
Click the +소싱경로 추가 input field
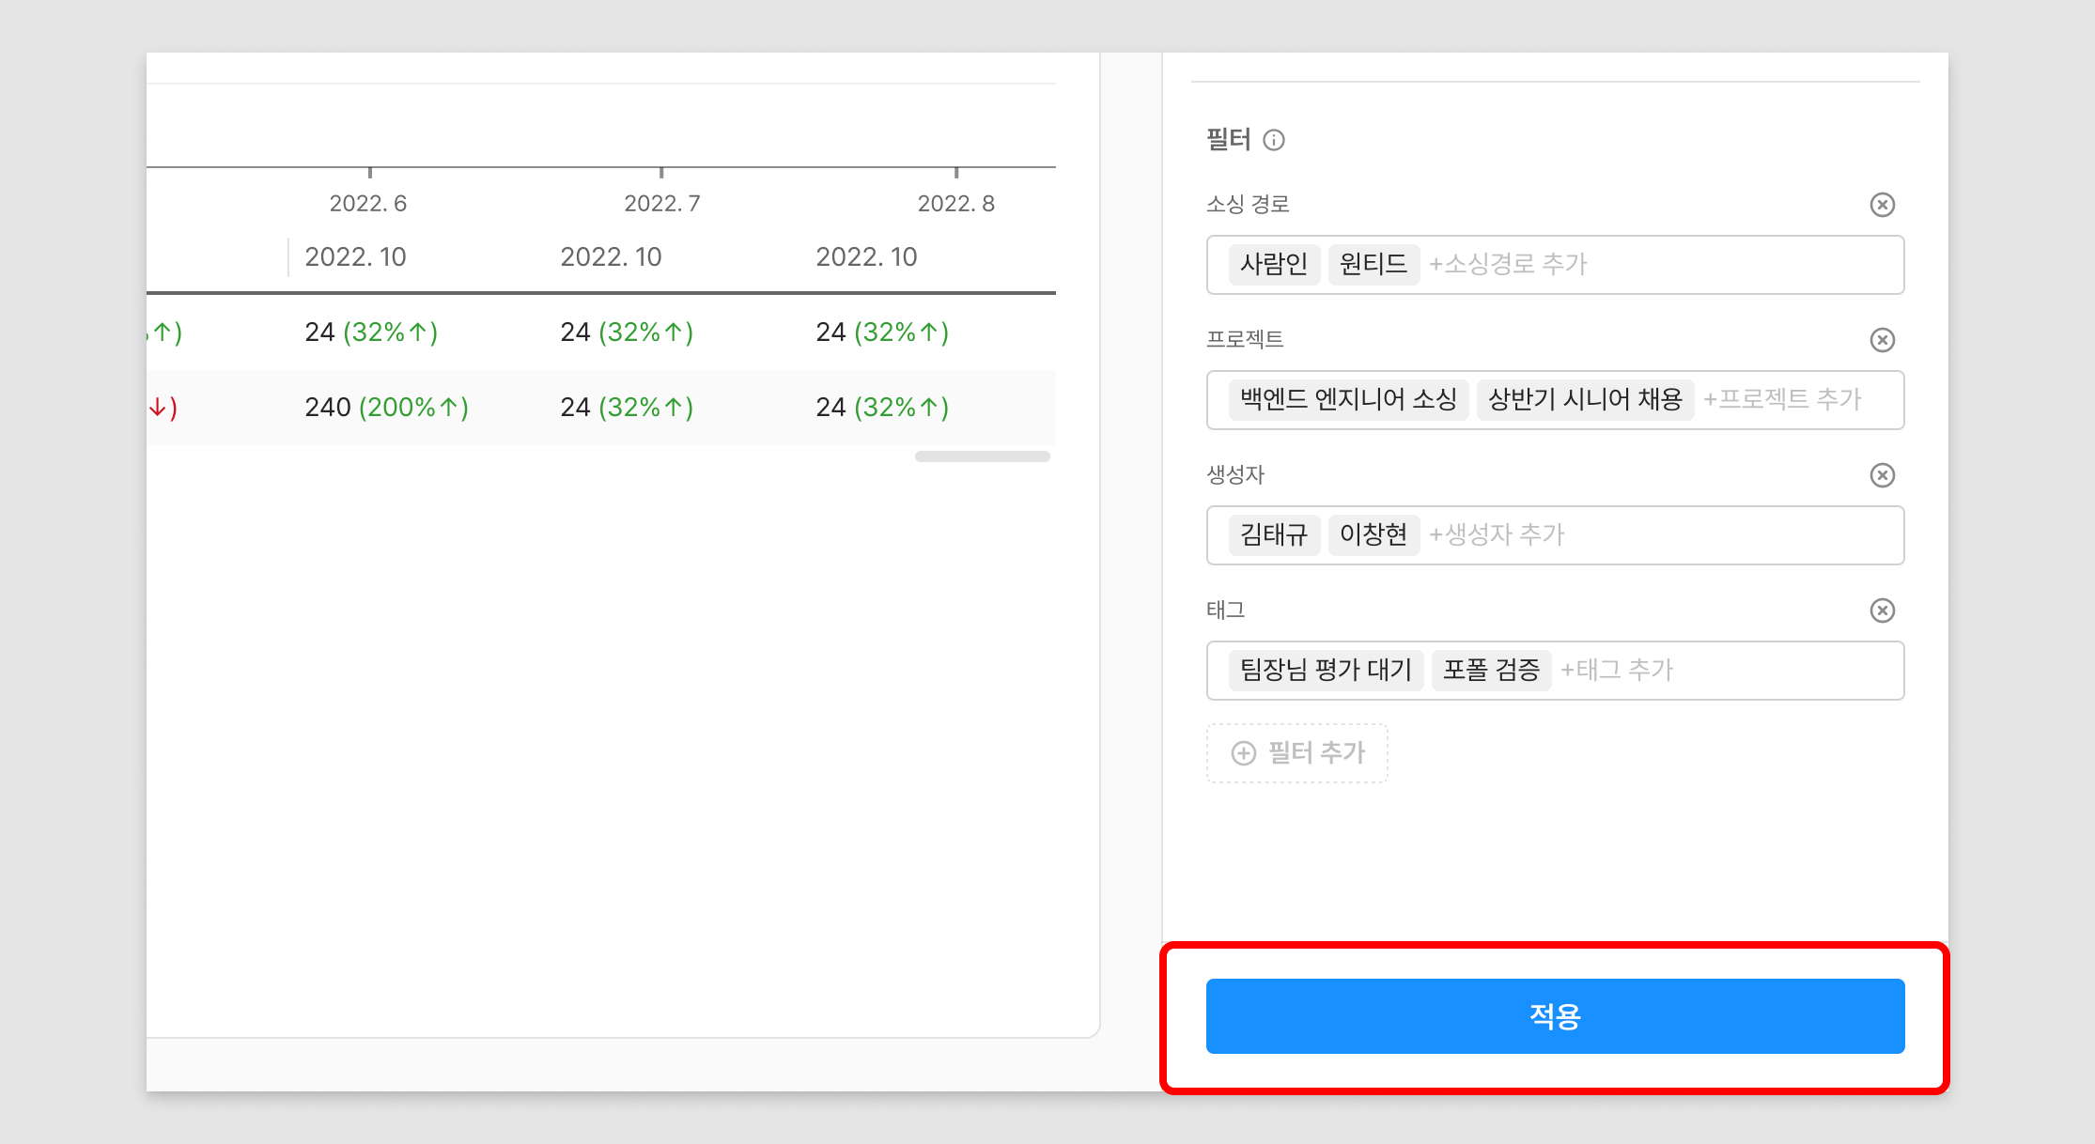pyautogui.click(x=1509, y=264)
